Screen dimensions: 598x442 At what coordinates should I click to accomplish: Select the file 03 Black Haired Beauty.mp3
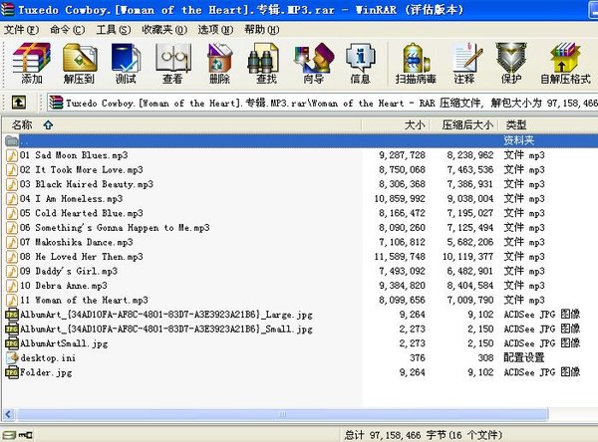point(87,184)
